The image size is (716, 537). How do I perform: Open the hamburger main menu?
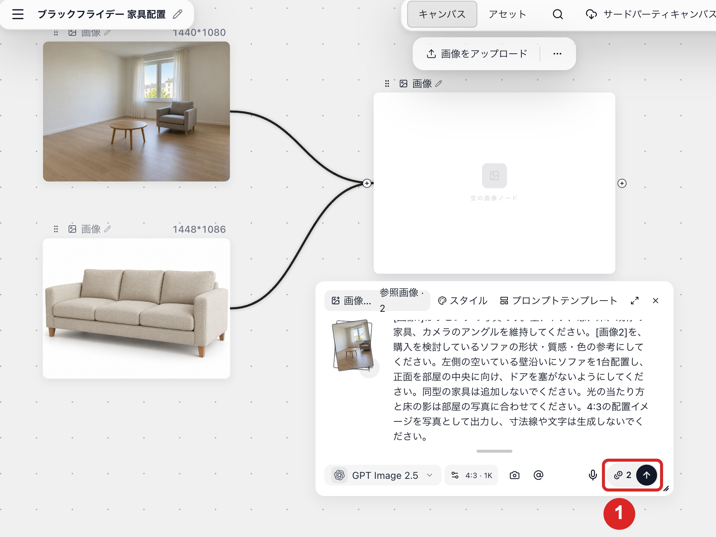click(18, 14)
